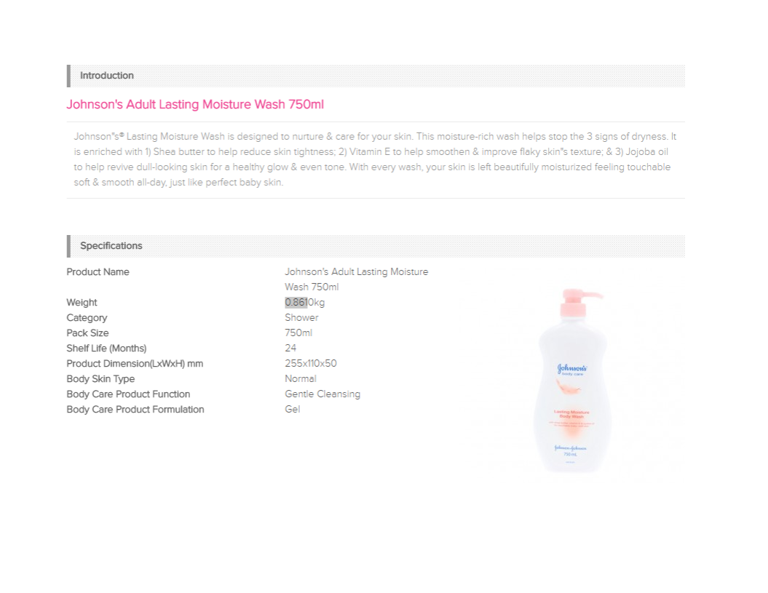Click the Product Dimension(LxWxH) mm label
This screenshot has width=768, height=593.
point(135,363)
